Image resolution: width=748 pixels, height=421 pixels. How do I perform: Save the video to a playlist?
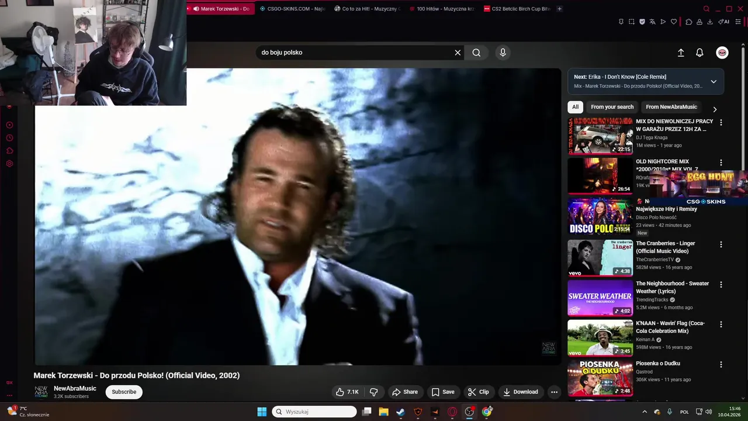pyautogui.click(x=443, y=392)
